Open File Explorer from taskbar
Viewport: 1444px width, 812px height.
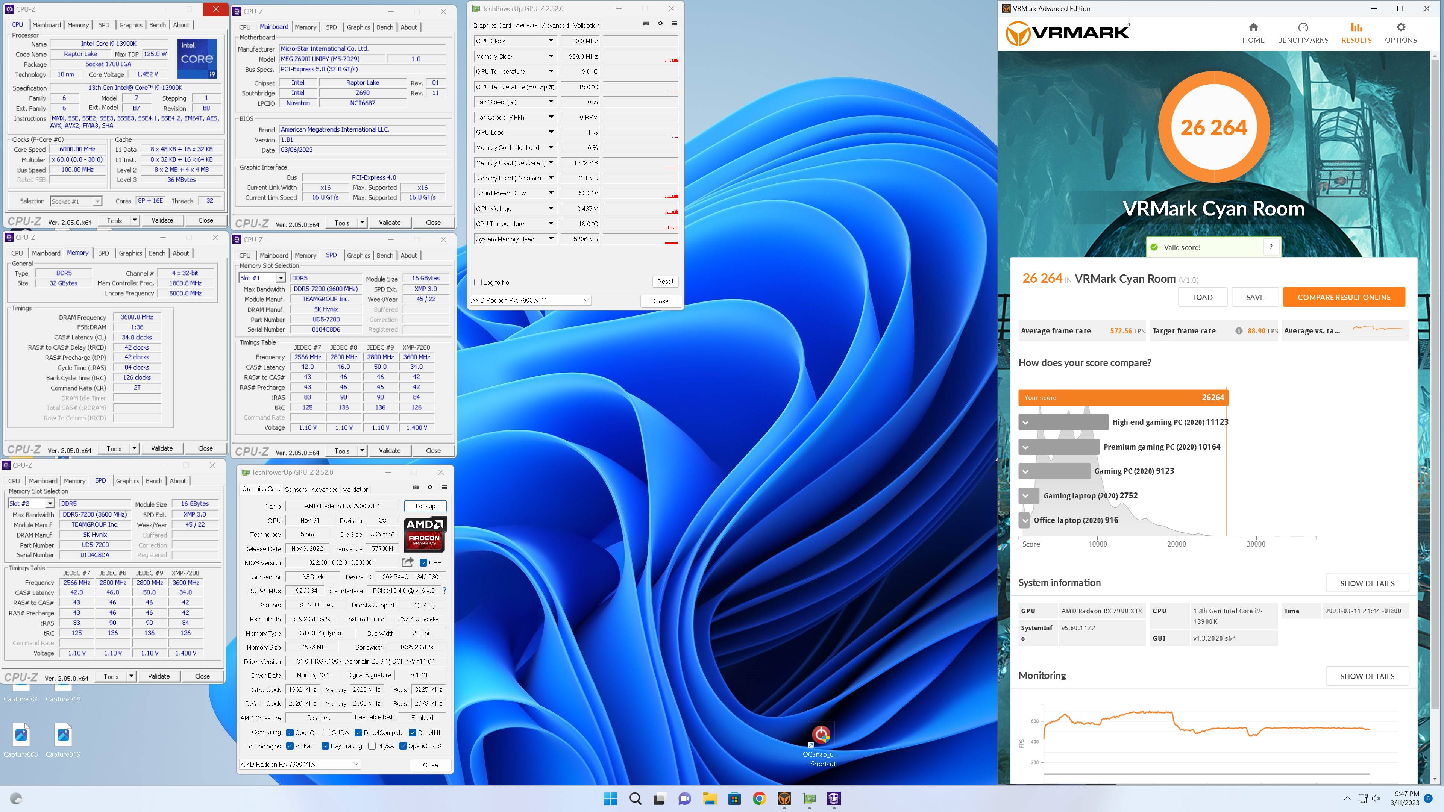pos(710,798)
